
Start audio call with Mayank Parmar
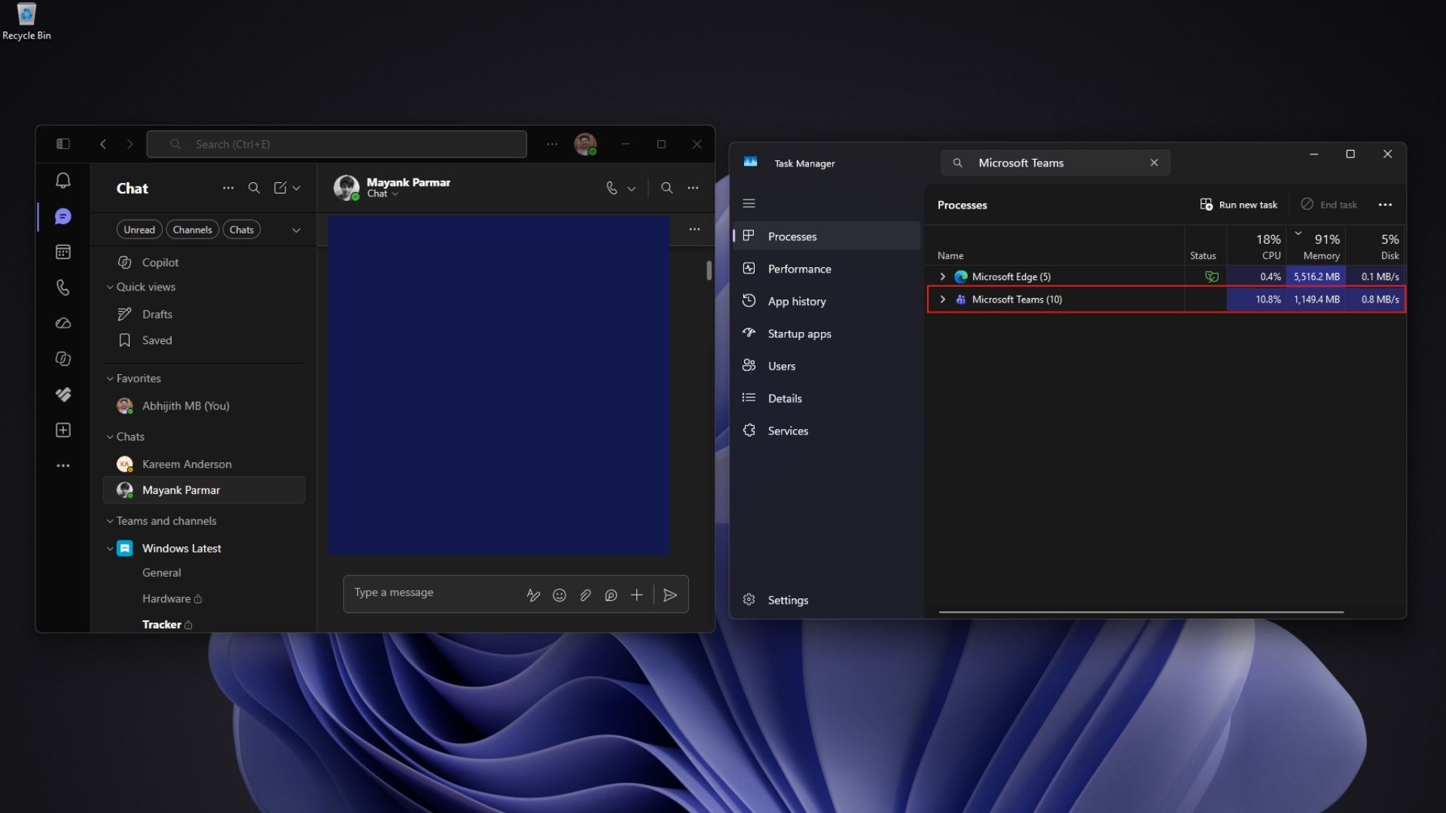tap(612, 188)
